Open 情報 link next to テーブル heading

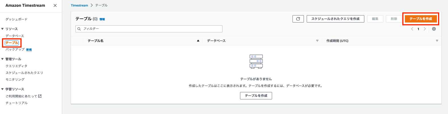102,19
